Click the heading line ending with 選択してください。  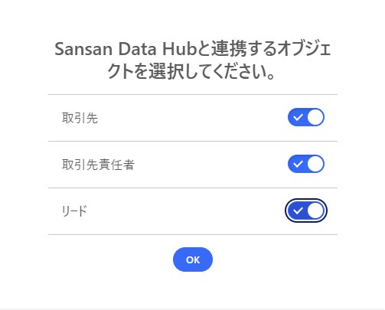coord(191,71)
